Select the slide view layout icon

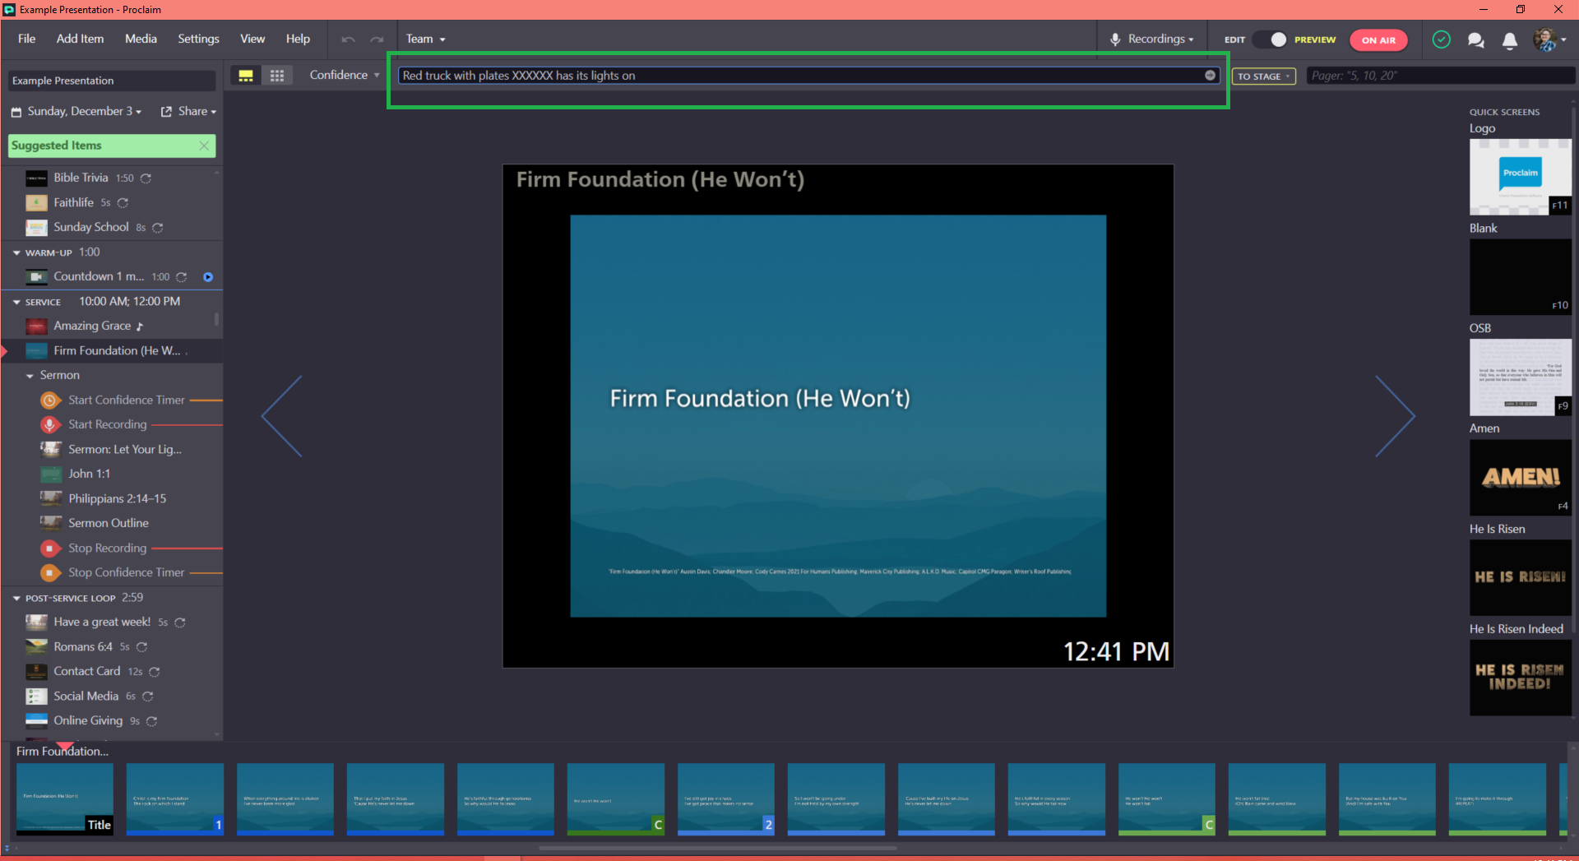coord(246,75)
